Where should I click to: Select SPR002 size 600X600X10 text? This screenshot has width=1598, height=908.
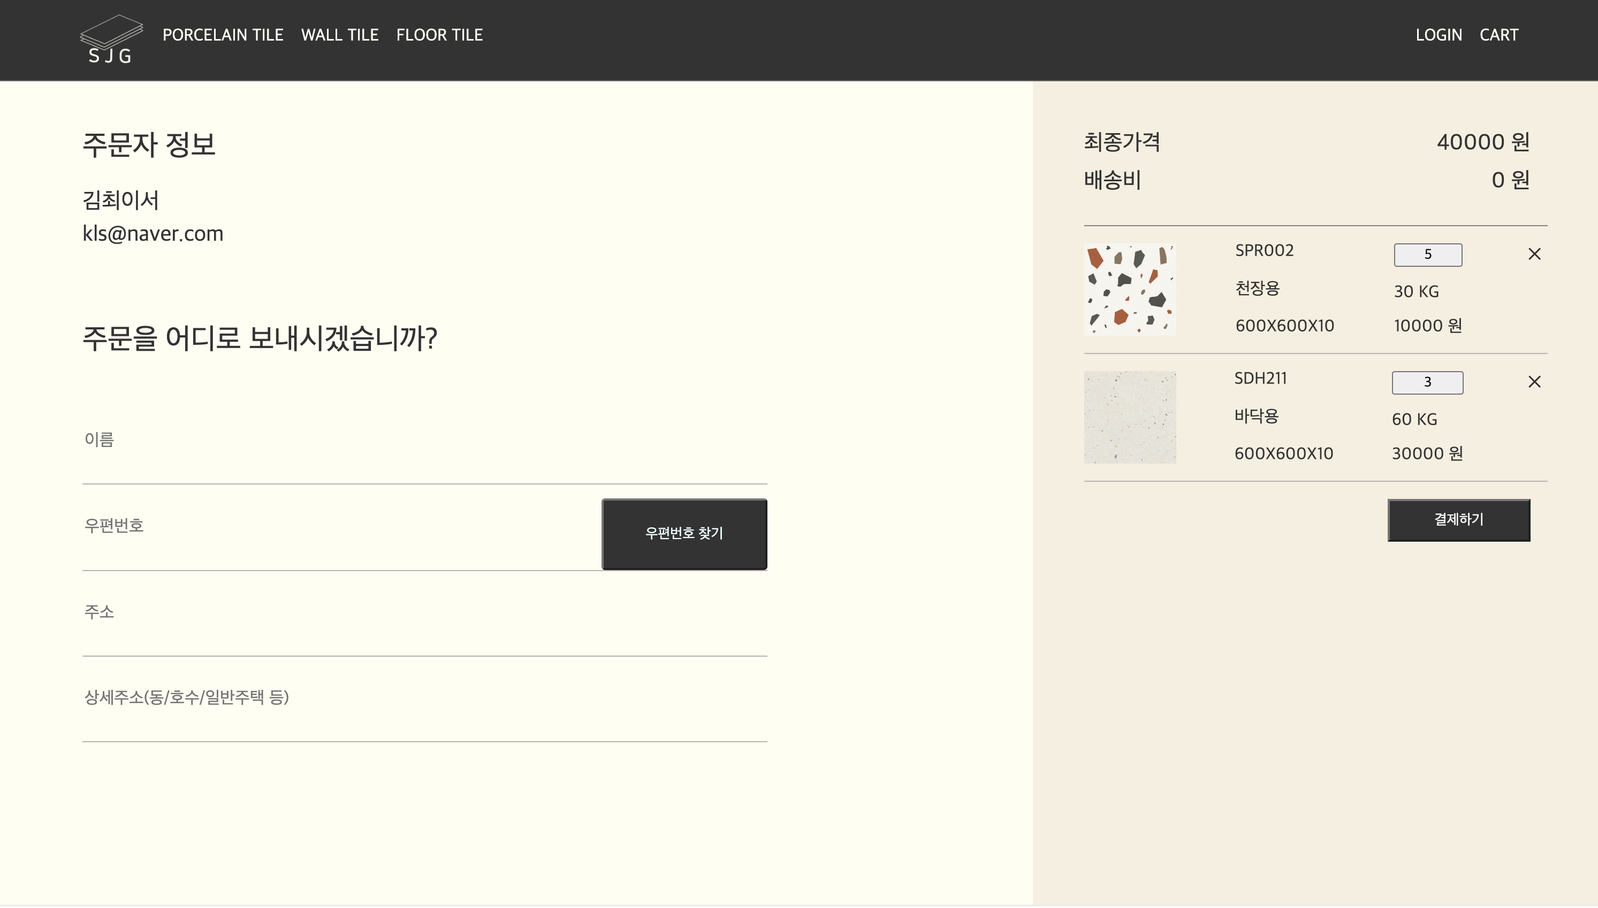(x=1284, y=326)
